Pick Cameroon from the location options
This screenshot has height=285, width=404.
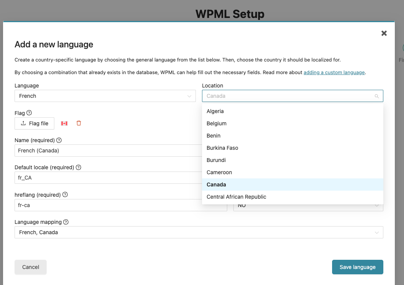tap(219, 172)
